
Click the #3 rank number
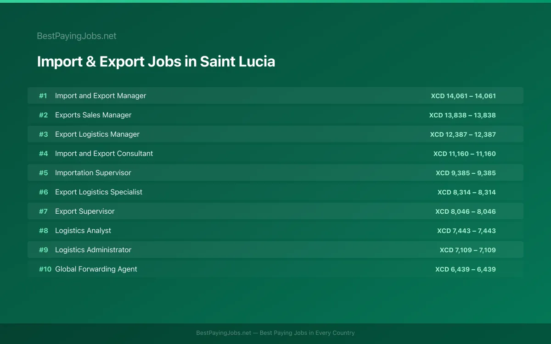click(43, 134)
